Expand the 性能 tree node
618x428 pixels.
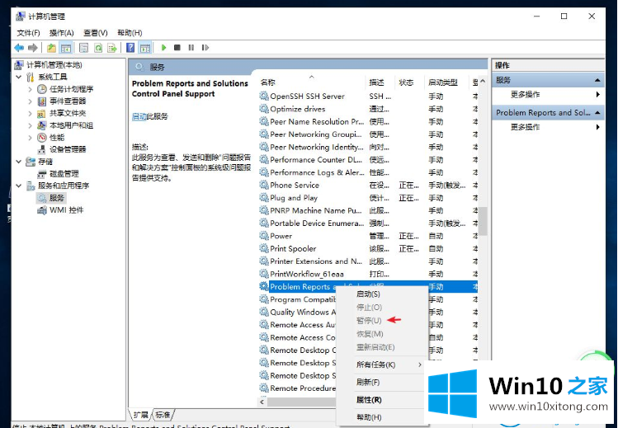[x=30, y=138]
